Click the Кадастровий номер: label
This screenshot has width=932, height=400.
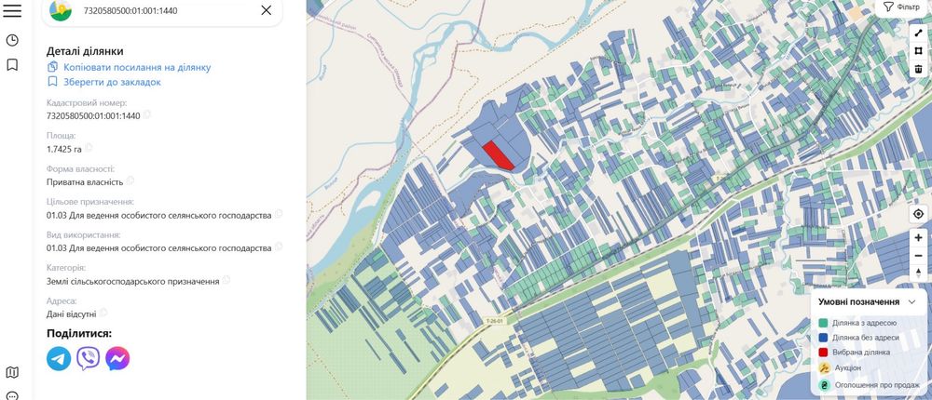[x=87, y=102]
